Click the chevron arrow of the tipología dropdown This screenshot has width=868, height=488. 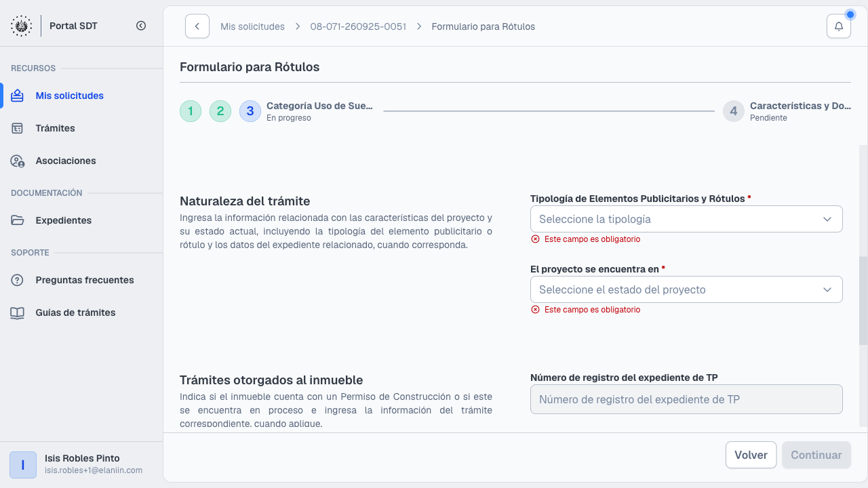click(827, 219)
